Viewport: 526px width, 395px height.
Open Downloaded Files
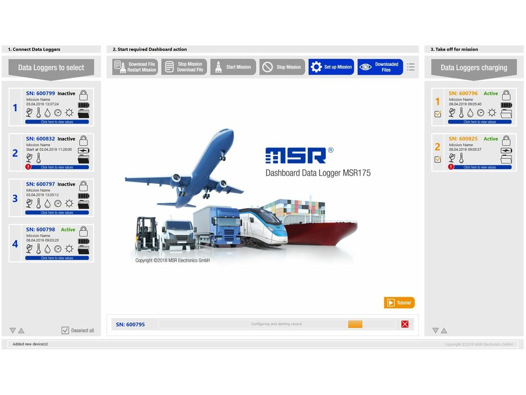pyautogui.click(x=380, y=67)
